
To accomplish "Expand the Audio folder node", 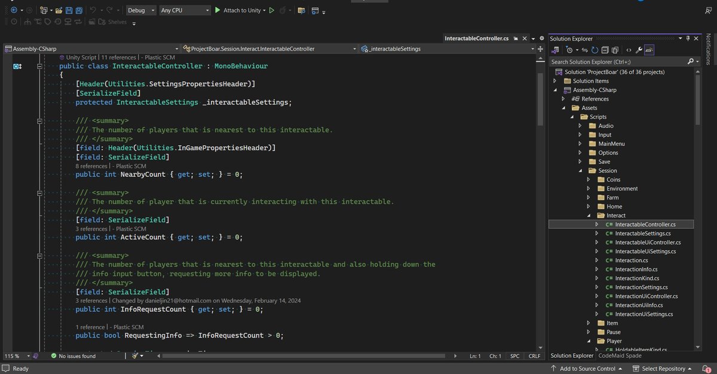I will point(580,126).
